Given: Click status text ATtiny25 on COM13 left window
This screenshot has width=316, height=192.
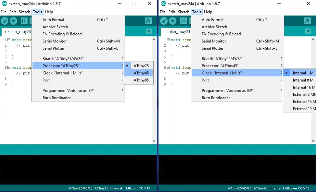Looking at the screenshot, I should click(109, 188).
